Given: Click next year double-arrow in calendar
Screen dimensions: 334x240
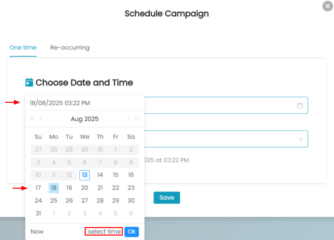Looking at the screenshot, I should click(137, 119).
